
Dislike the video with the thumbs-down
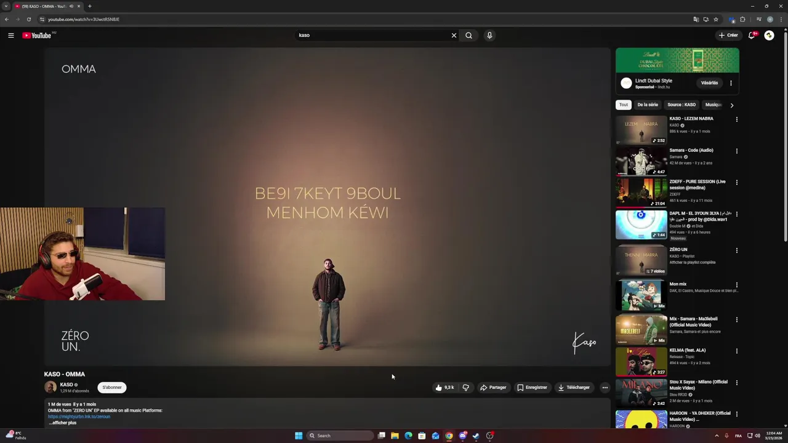click(465, 388)
